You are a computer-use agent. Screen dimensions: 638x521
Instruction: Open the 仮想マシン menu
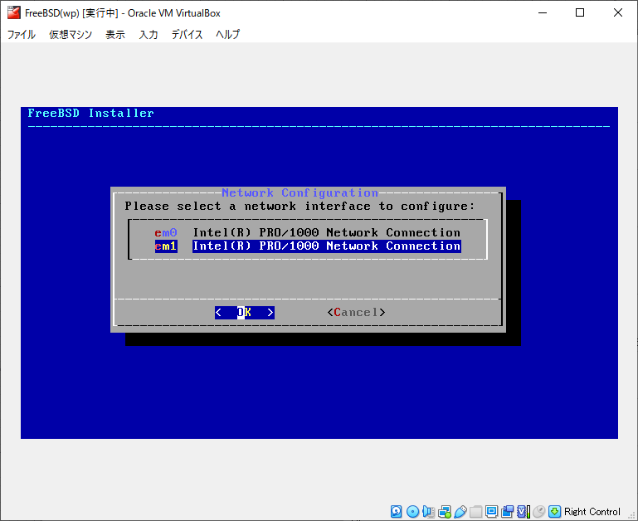point(71,35)
